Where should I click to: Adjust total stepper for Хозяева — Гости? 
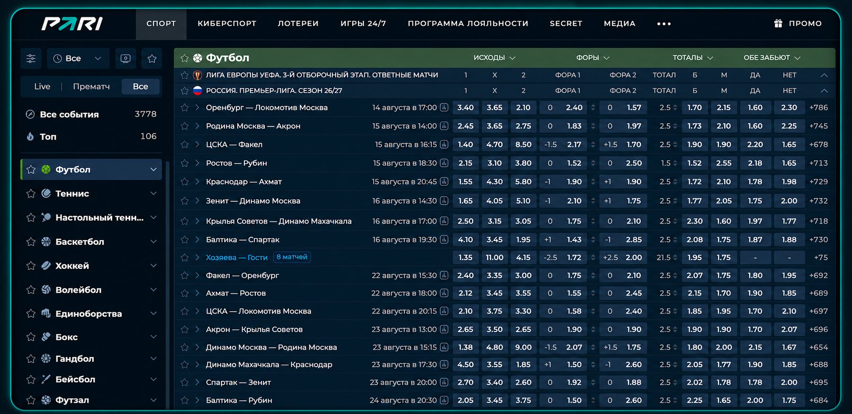pos(675,257)
